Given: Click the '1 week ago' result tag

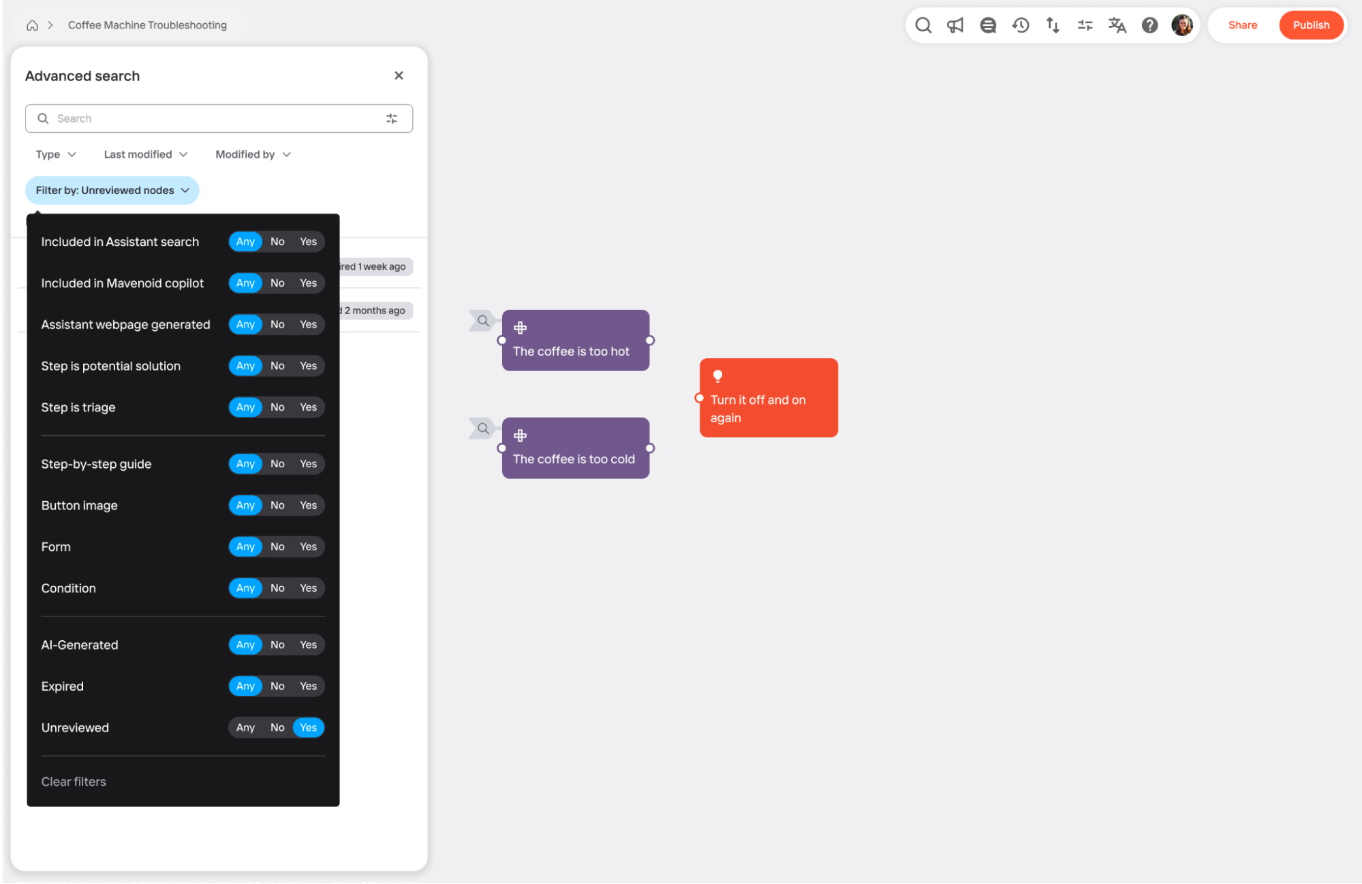Looking at the screenshot, I should (x=376, y=267).
